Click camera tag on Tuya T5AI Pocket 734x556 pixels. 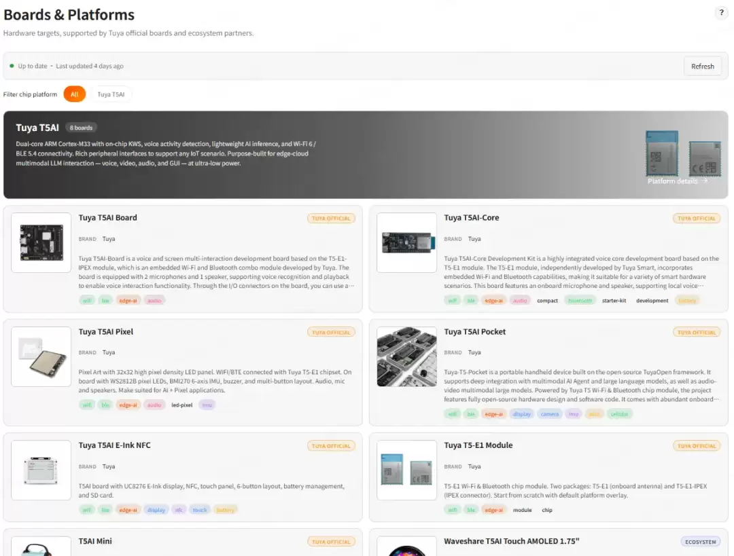click(550, 414)
